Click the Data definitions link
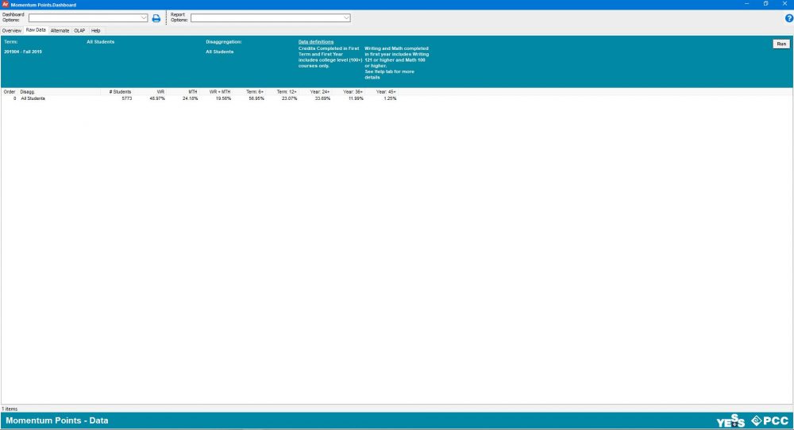Viewport: 794px width, 430px height. click(x=316, y=42)
